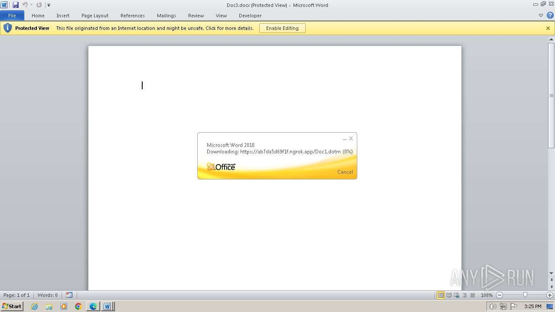The height and width of the screenshot is (312, 555).
Task: Open Customize Quick Access Toolbar dropdown
Action: [49, 5]
